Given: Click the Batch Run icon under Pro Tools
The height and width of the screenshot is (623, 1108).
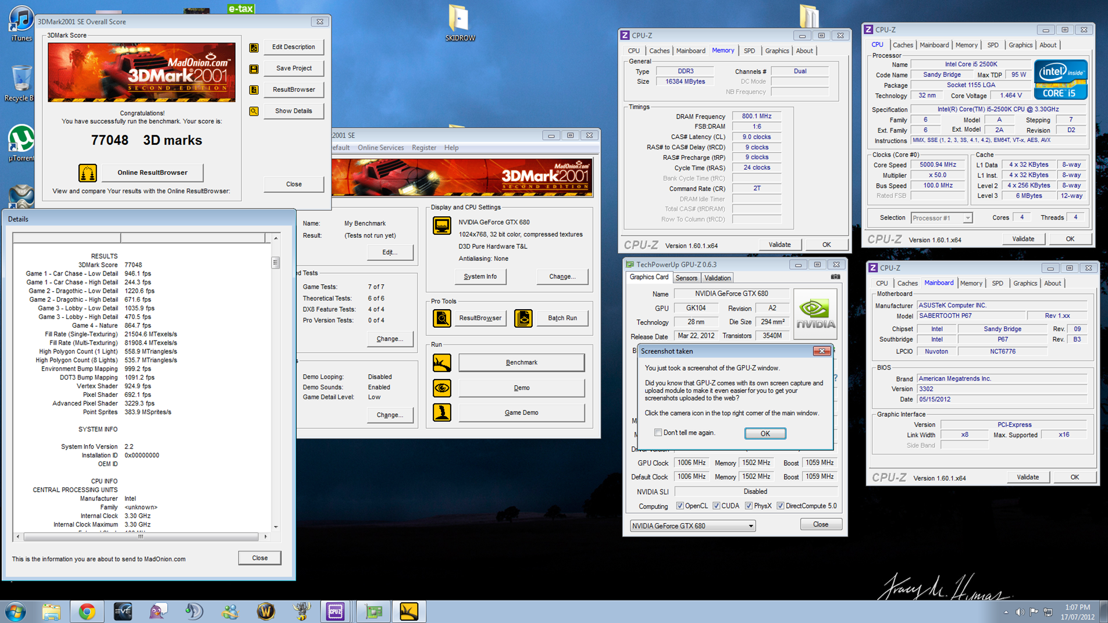Looking at the screenshot, I should [523, 318].
